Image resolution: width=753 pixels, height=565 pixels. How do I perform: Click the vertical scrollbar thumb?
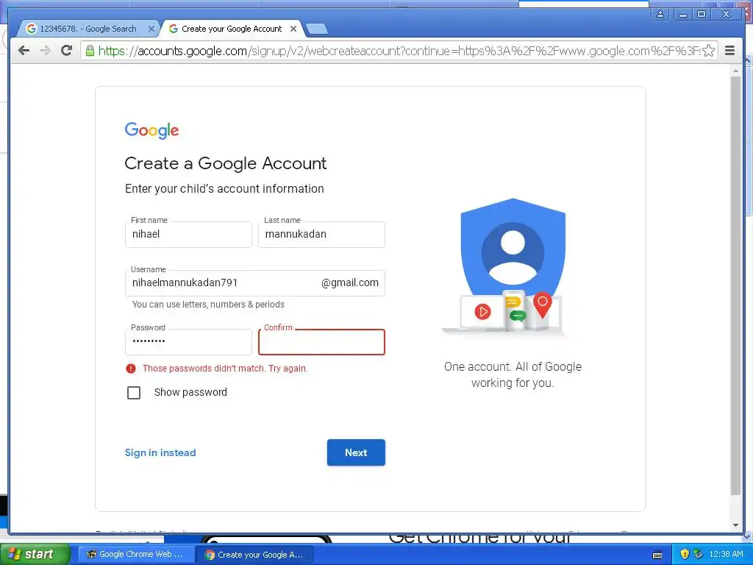(735, 285)
